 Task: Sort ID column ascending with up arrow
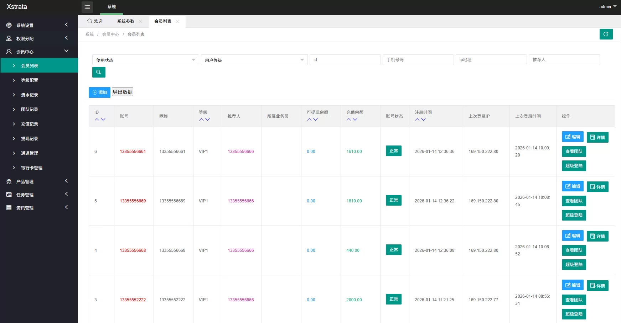tap(97, 120)
